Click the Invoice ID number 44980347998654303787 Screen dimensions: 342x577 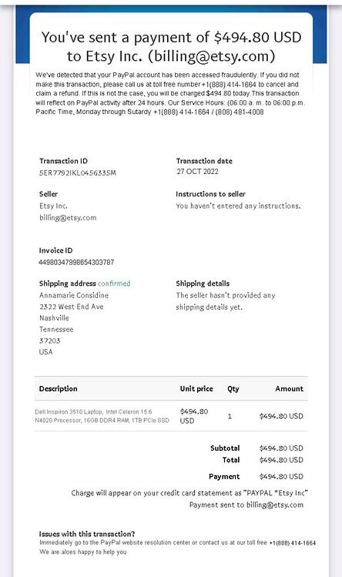pyautogui.click(x=76, y=262)
